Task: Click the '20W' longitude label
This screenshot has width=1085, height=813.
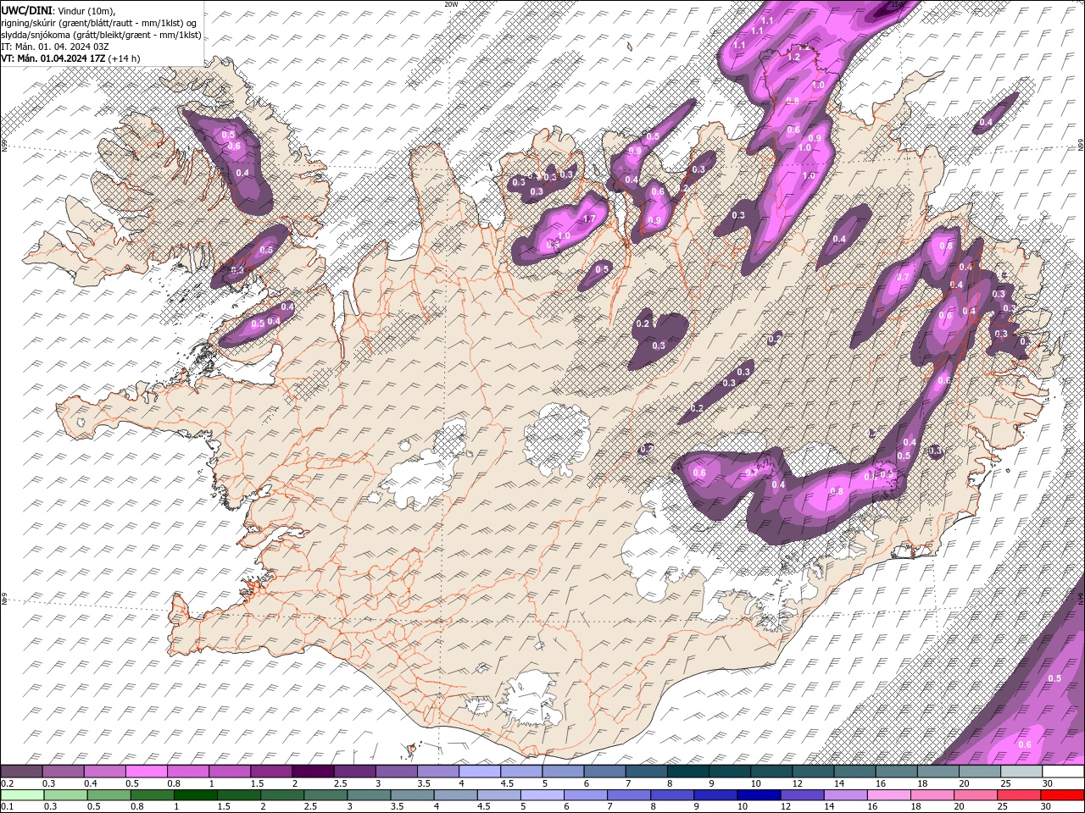Action: pyautogui.click(x=450, y=4)
